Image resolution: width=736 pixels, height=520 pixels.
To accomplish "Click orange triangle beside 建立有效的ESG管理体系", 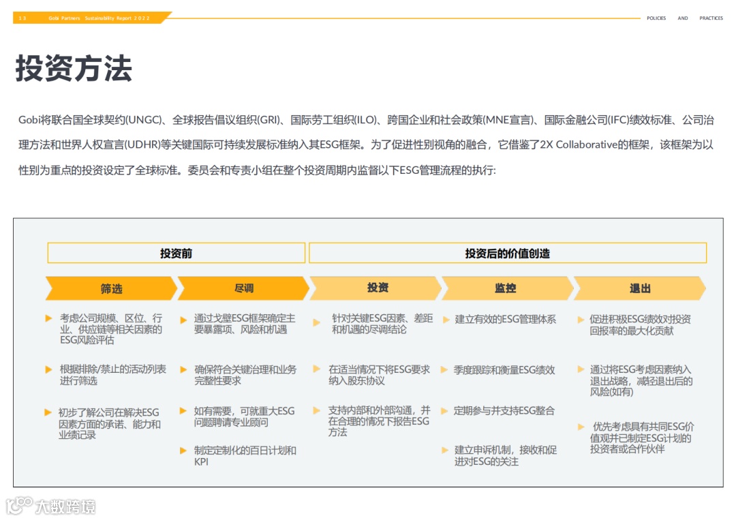I will click(x=446, y=320).
